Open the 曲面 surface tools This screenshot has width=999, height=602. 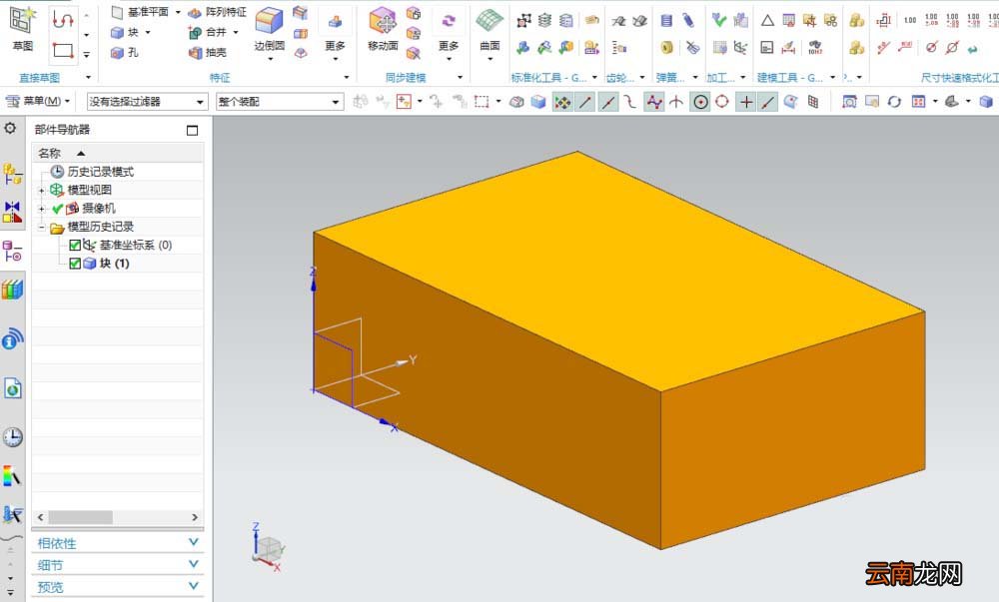coord(490,29)
